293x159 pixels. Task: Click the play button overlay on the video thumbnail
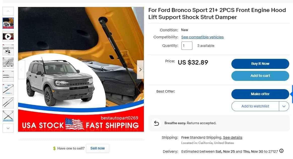(x=8, y=36)
